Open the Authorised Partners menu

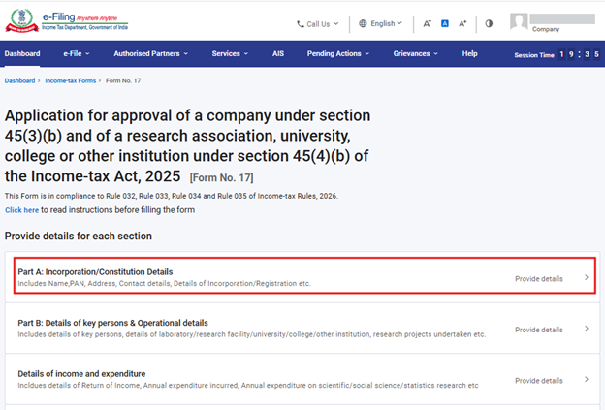pyautogui.click(x=150, y=53)
